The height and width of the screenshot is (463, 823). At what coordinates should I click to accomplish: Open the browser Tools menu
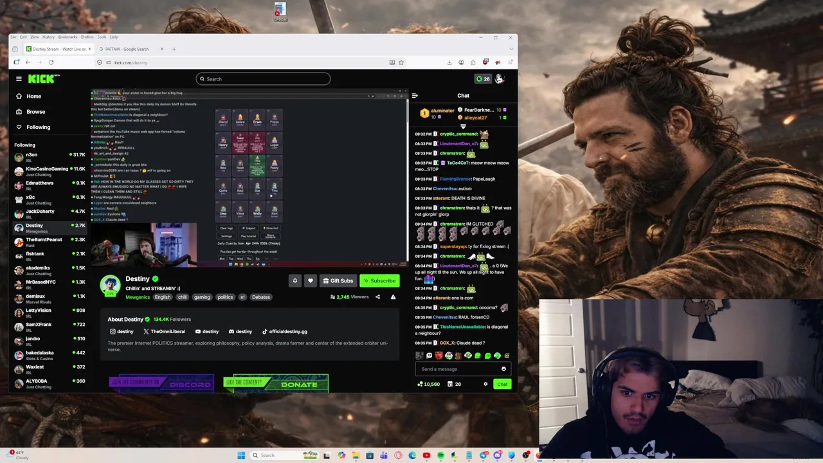[102, 37]
